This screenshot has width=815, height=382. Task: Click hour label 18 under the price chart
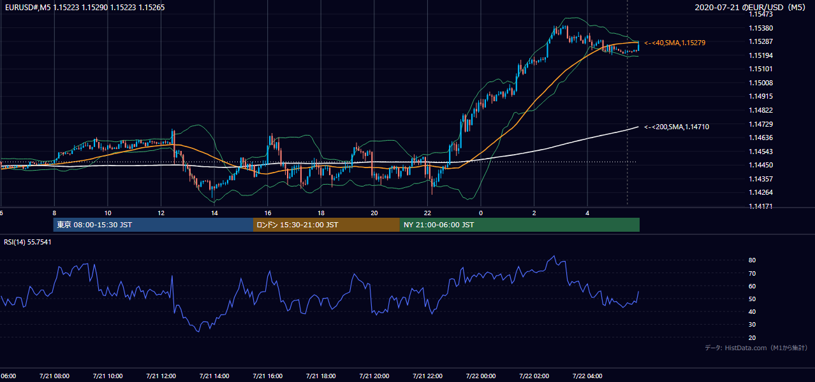click(x=321, y=213)
